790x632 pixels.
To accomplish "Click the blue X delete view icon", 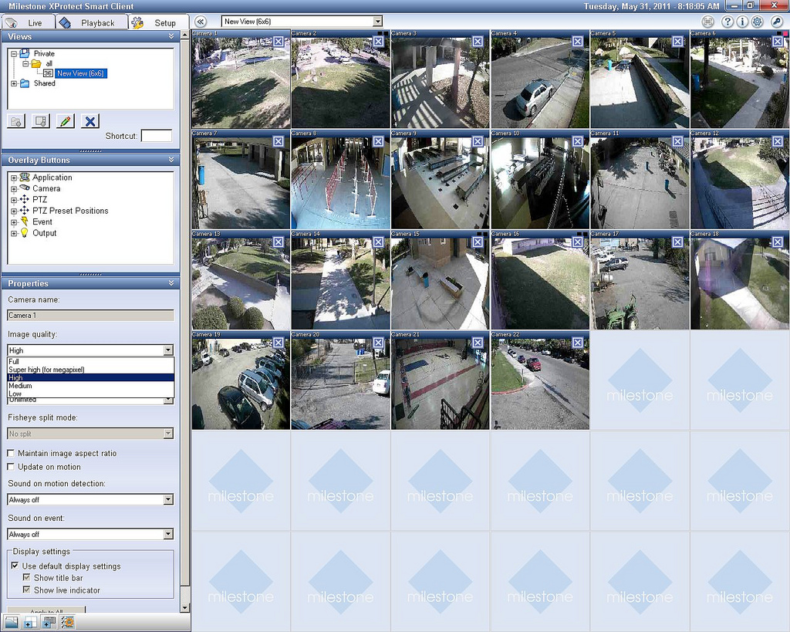I will point(90,120).
